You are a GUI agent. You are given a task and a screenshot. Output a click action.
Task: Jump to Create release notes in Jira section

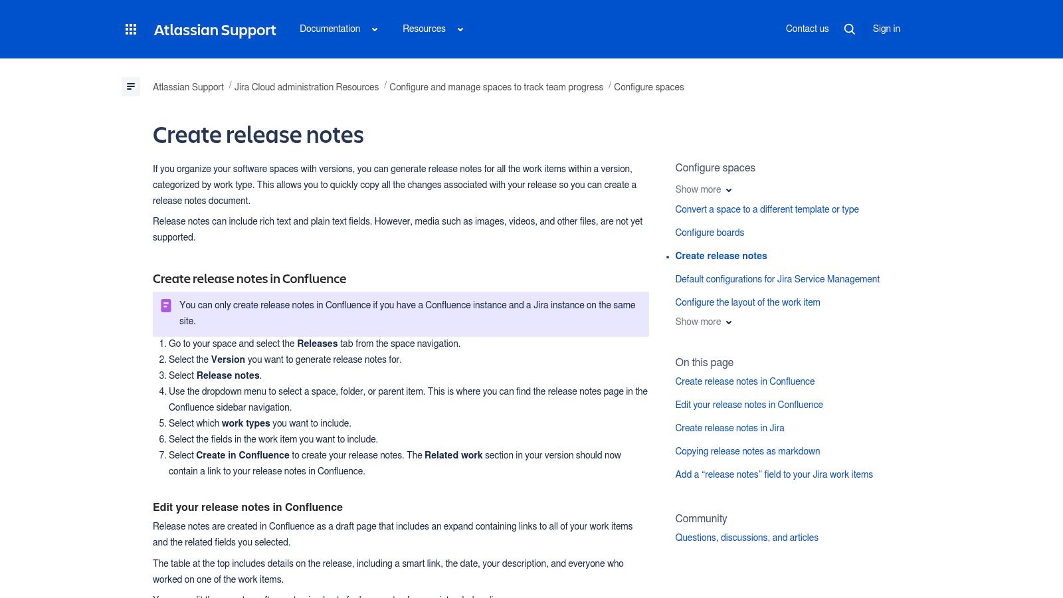pyautogui.click(x=729, y=428)
